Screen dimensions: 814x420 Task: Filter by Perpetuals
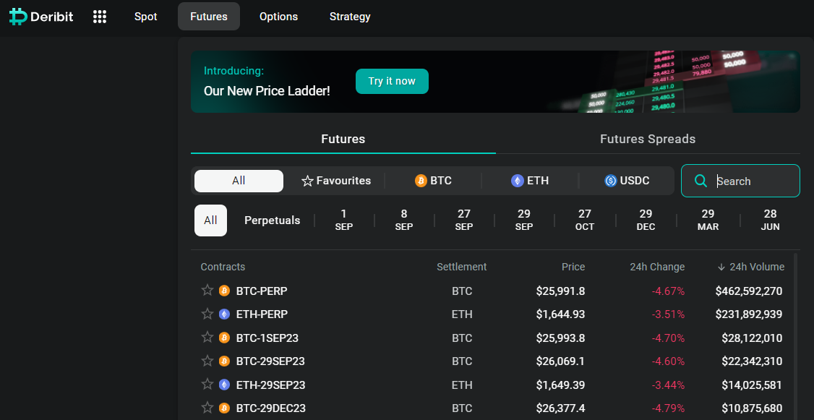click(272, 220)
